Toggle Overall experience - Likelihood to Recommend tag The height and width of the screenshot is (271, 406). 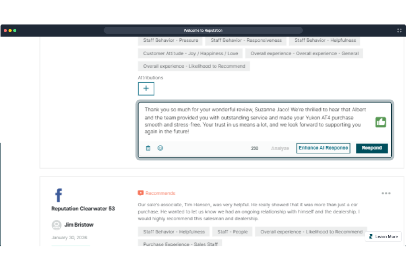[x=193, y=66]
